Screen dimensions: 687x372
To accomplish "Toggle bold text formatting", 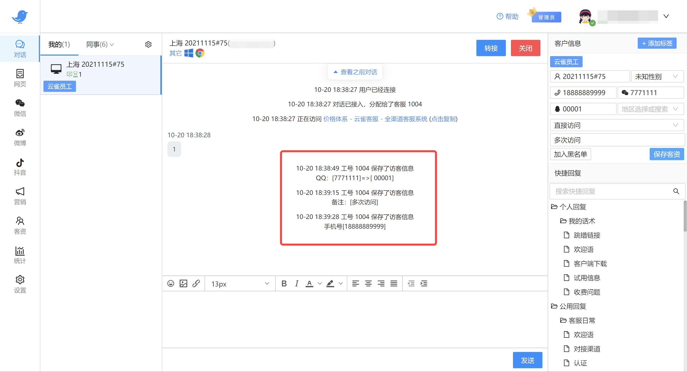I will 284,284.
